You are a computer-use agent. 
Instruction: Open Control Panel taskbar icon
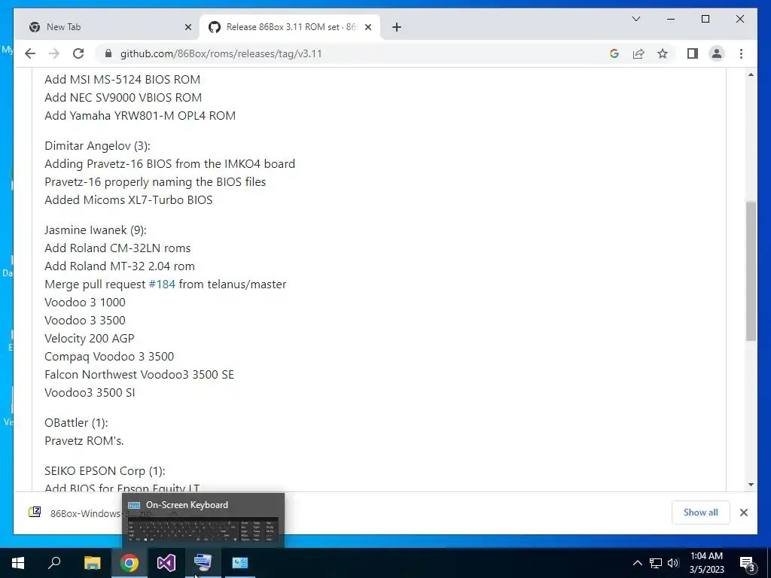point(240,563)
